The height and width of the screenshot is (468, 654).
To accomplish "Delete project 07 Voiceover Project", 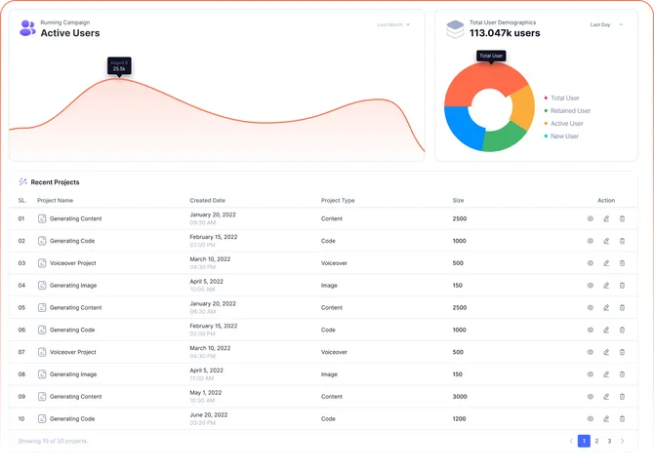I will (622, 352).
